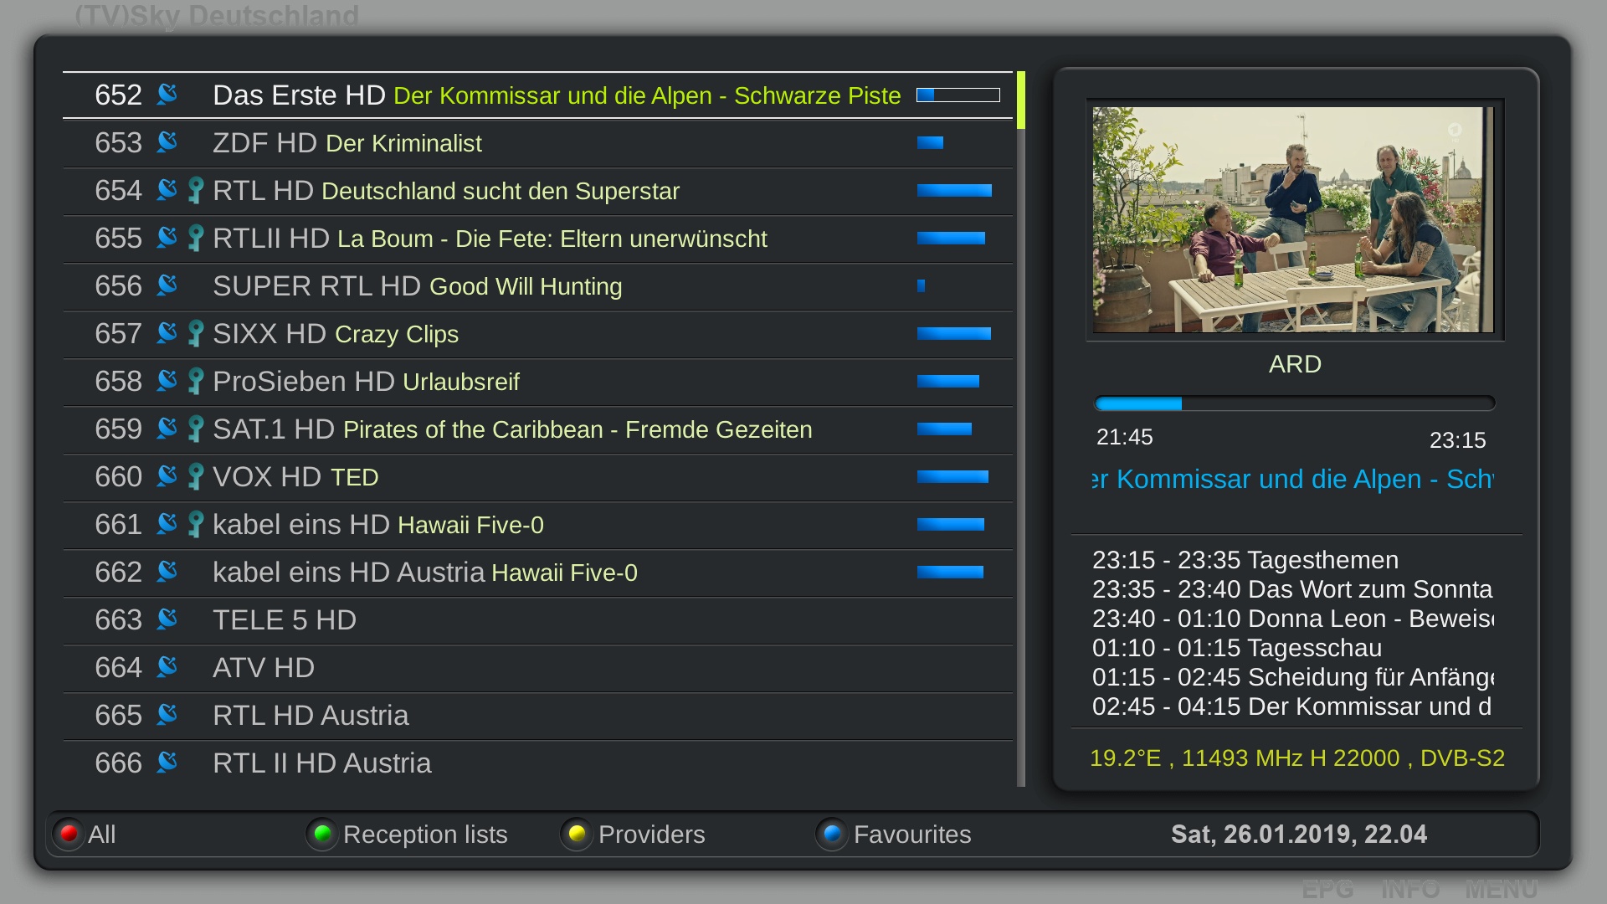Select channel 656 SUPER RTL HD

(x=537, y=286)
